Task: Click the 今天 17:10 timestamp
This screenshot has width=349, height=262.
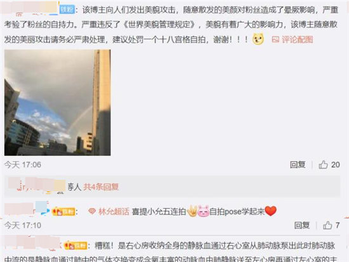Action: click(23, 225)
